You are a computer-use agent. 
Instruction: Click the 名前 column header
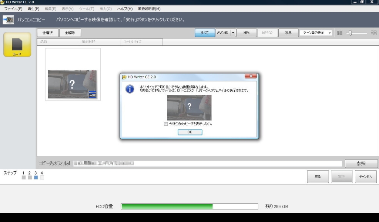pos(58,42)
